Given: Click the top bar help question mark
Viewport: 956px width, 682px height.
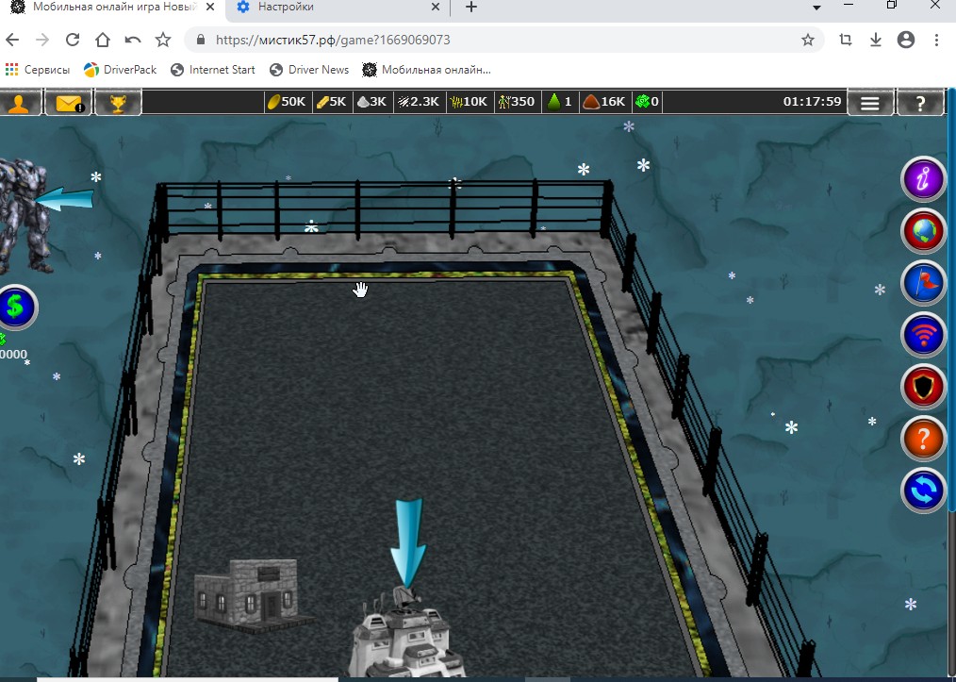Looking at the screenshot, I should (920, 103).
